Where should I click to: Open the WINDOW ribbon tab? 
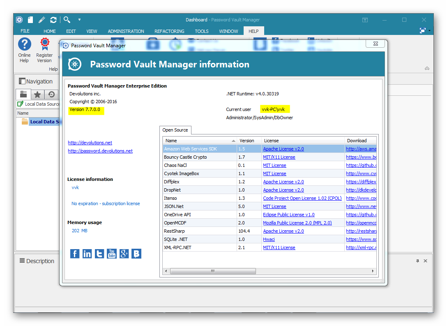pyautogui.click(x=228, y=31)
